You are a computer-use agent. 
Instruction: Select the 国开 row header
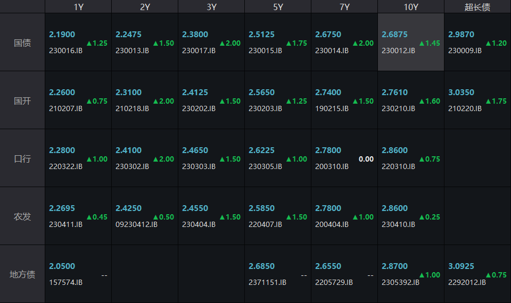pyautogui.click(x=22, y=100)
